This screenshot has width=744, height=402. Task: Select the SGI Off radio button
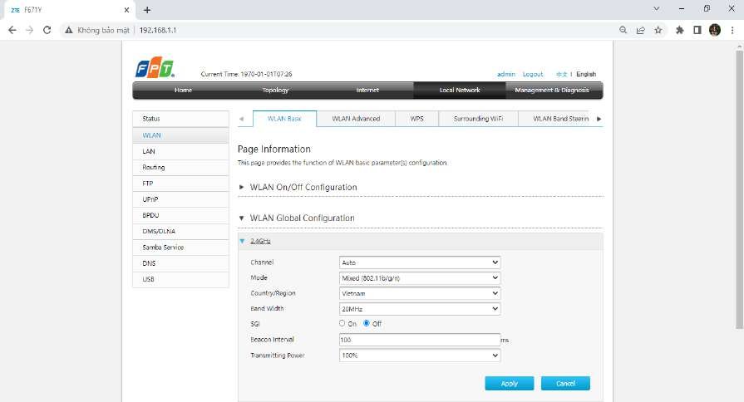[367, 323]
